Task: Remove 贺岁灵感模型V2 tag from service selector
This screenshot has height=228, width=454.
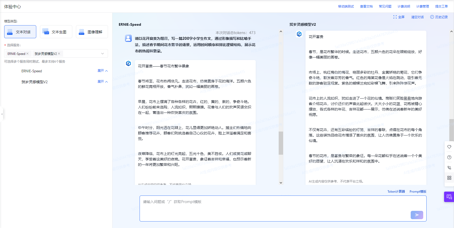Action: click(59, 54)
